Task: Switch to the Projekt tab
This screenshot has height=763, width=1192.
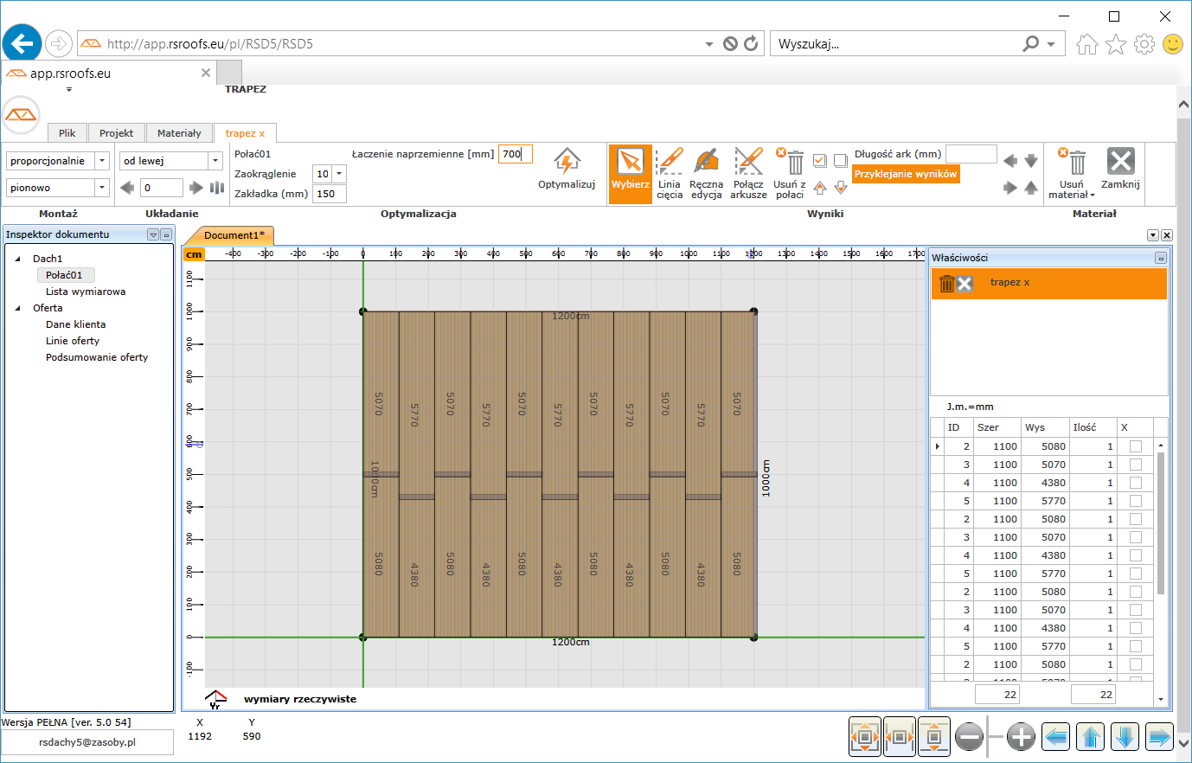Action: tap(116, 133)
